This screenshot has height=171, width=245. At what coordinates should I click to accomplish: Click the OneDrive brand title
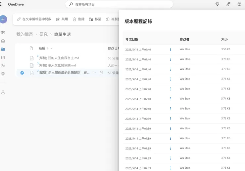(16, 4)
